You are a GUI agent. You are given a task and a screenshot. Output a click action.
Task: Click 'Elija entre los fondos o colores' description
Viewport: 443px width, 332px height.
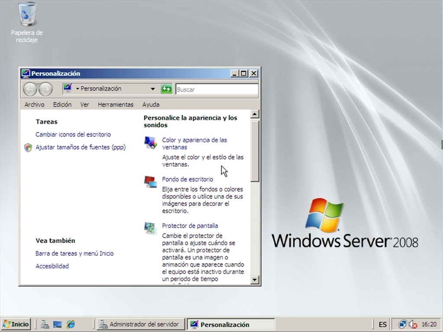(x=203, y=200)
